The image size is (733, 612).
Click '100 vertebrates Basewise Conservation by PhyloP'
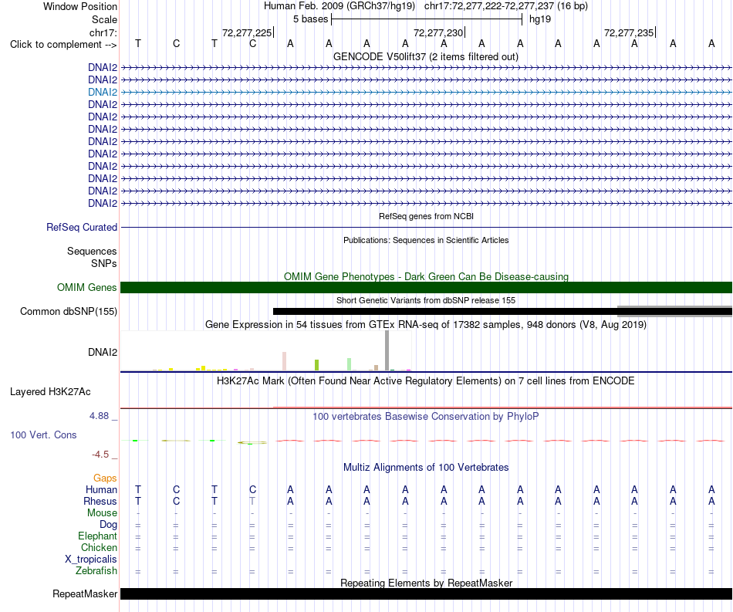point(426,416)
